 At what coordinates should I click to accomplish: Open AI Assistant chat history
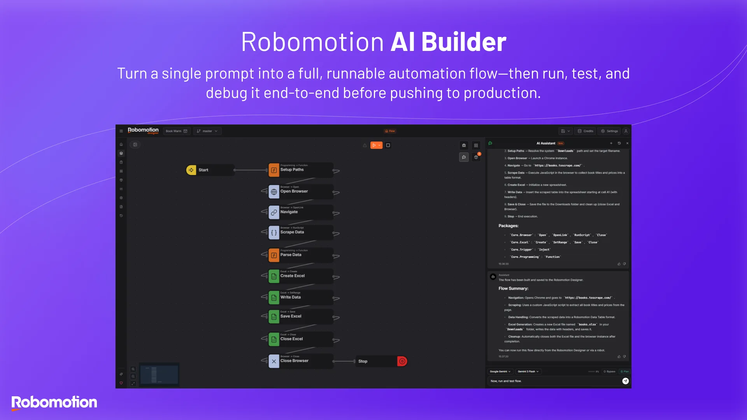(x=619, y=143)
